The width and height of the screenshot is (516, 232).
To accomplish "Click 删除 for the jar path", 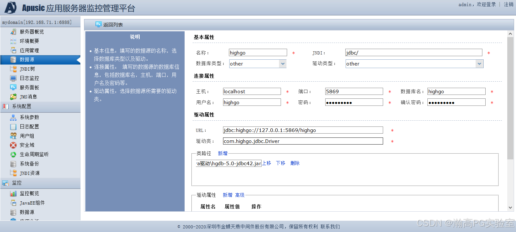I will tap(295, 163).
